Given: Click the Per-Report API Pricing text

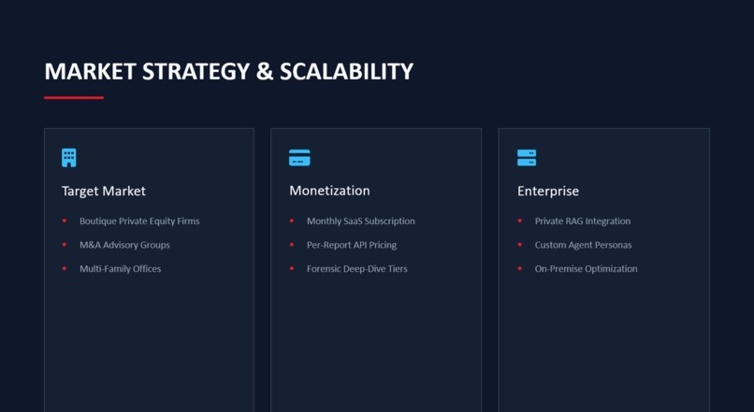Looking at the screenshot, I should (352, 245).
